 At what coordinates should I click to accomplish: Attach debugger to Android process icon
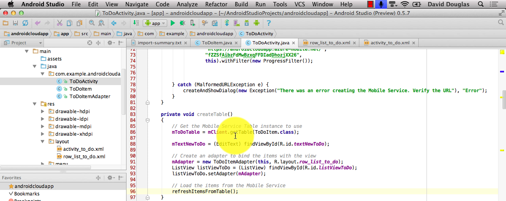point(193,23)
